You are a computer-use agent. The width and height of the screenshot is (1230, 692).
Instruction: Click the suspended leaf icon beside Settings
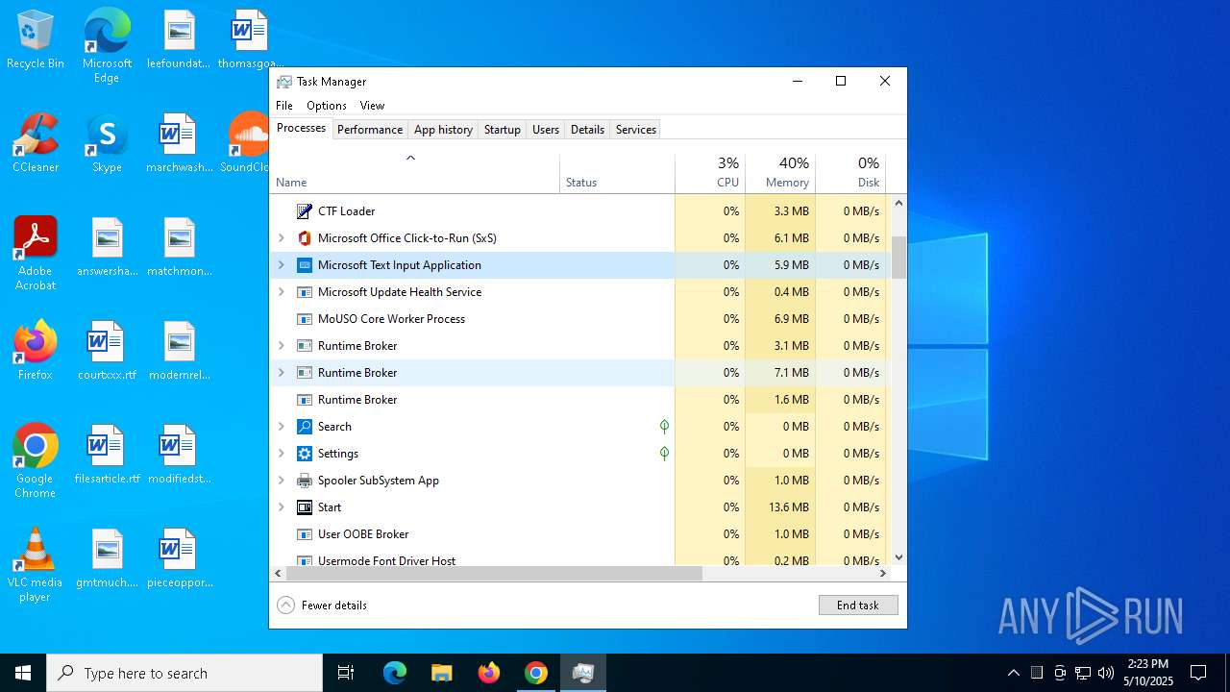click(x=664, y=453)
